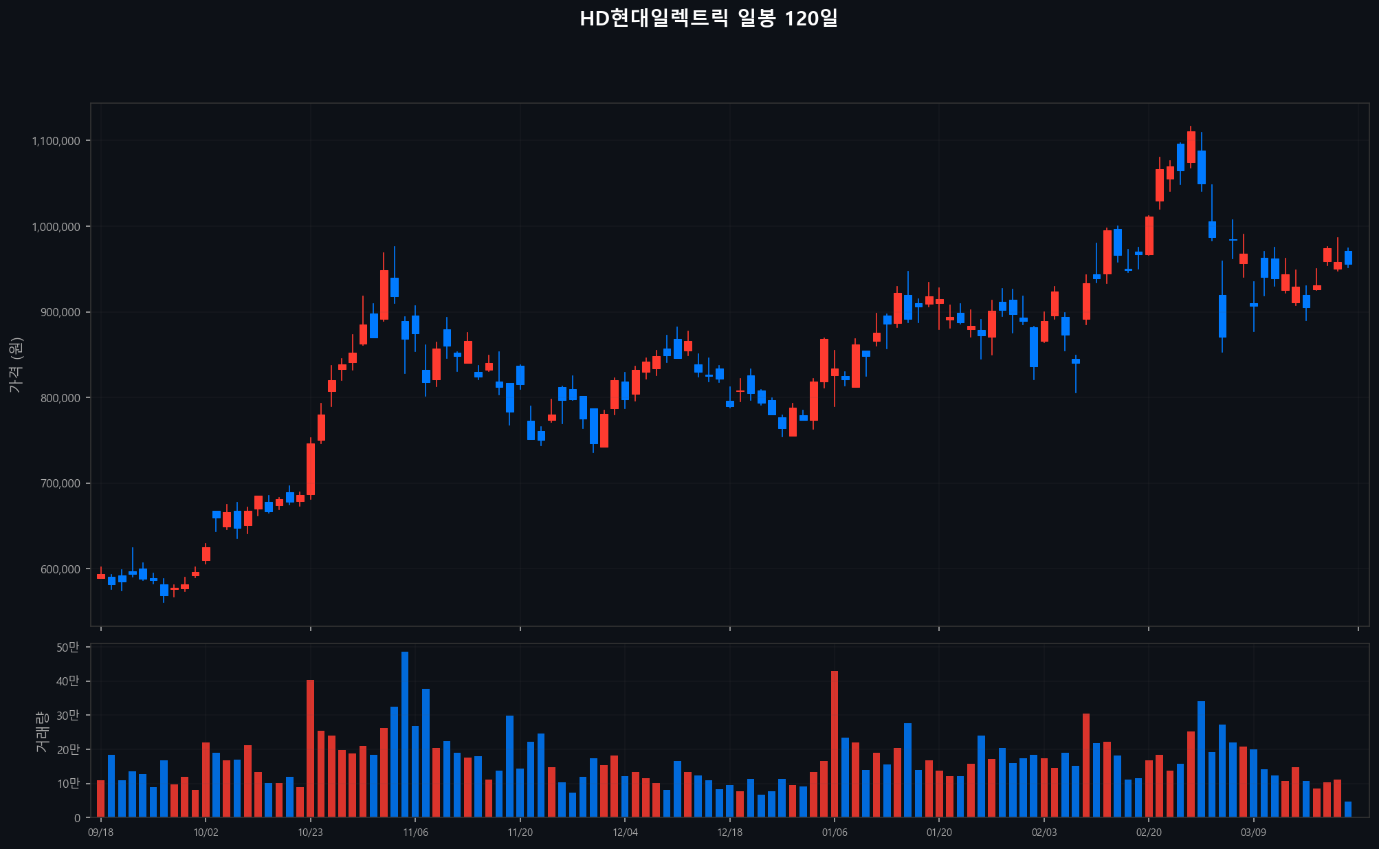Click the 1,100,000 price axis label
The image size is (1379, 849).
pyautogui.click(x=56, y=141)
